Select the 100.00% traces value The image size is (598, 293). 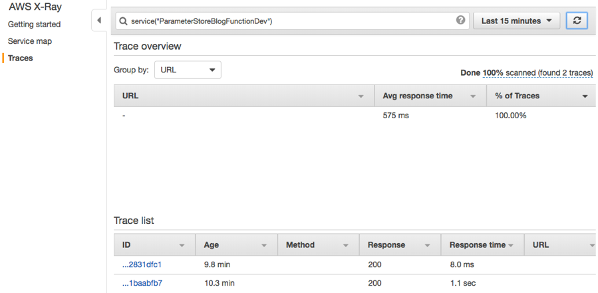(511, 116)
